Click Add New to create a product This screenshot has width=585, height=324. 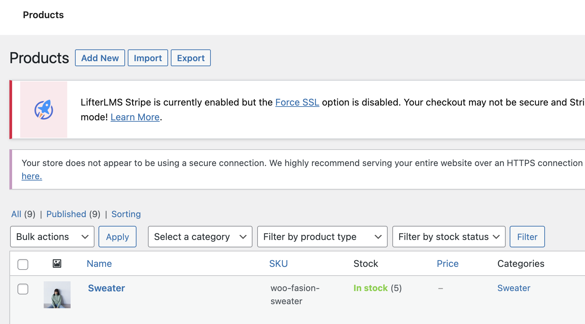100,58
